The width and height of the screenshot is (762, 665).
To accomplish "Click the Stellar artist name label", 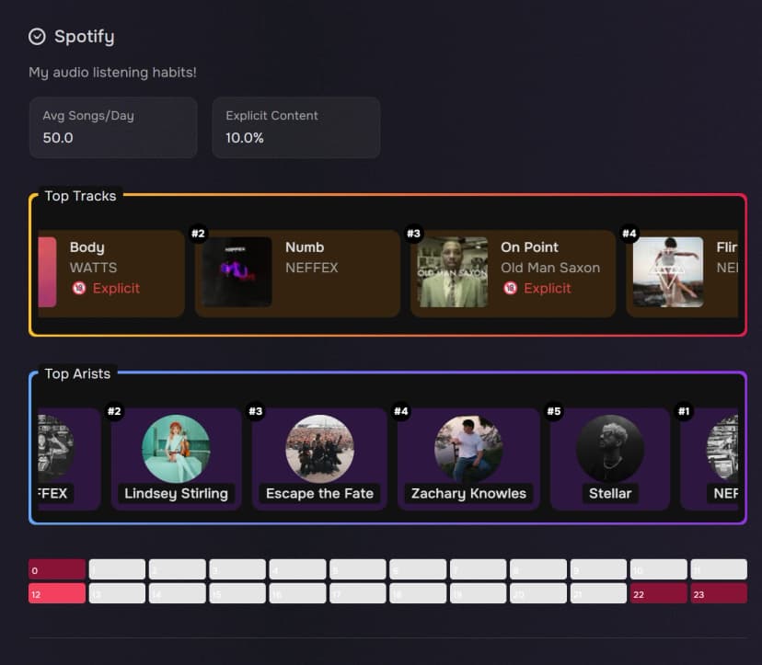I will pos(610,493).
